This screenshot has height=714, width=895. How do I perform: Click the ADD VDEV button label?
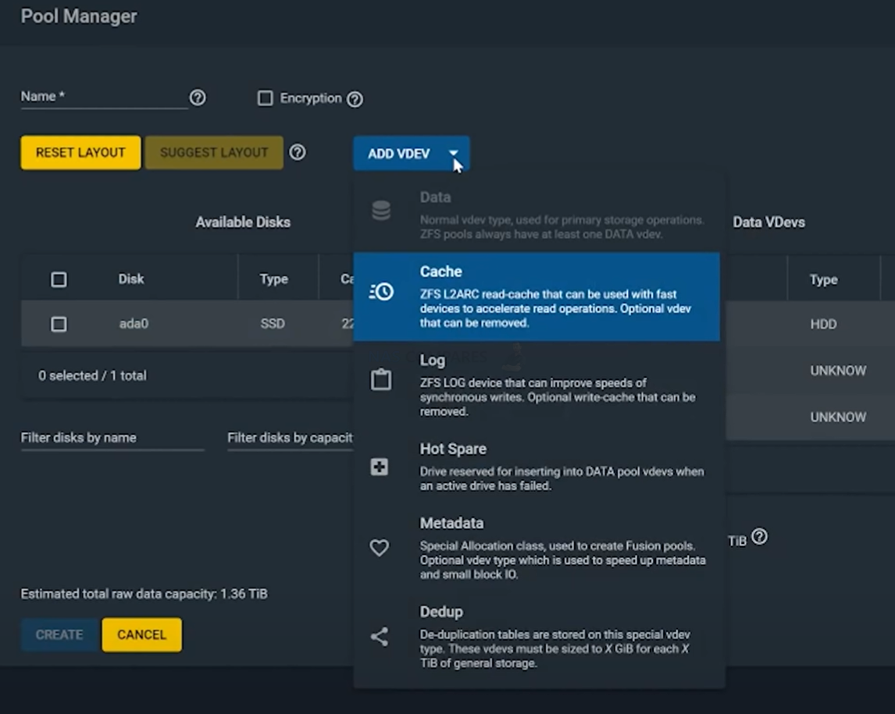click(x=398, y=154)
